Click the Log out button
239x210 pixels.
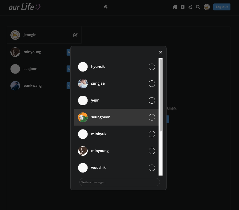222,7
